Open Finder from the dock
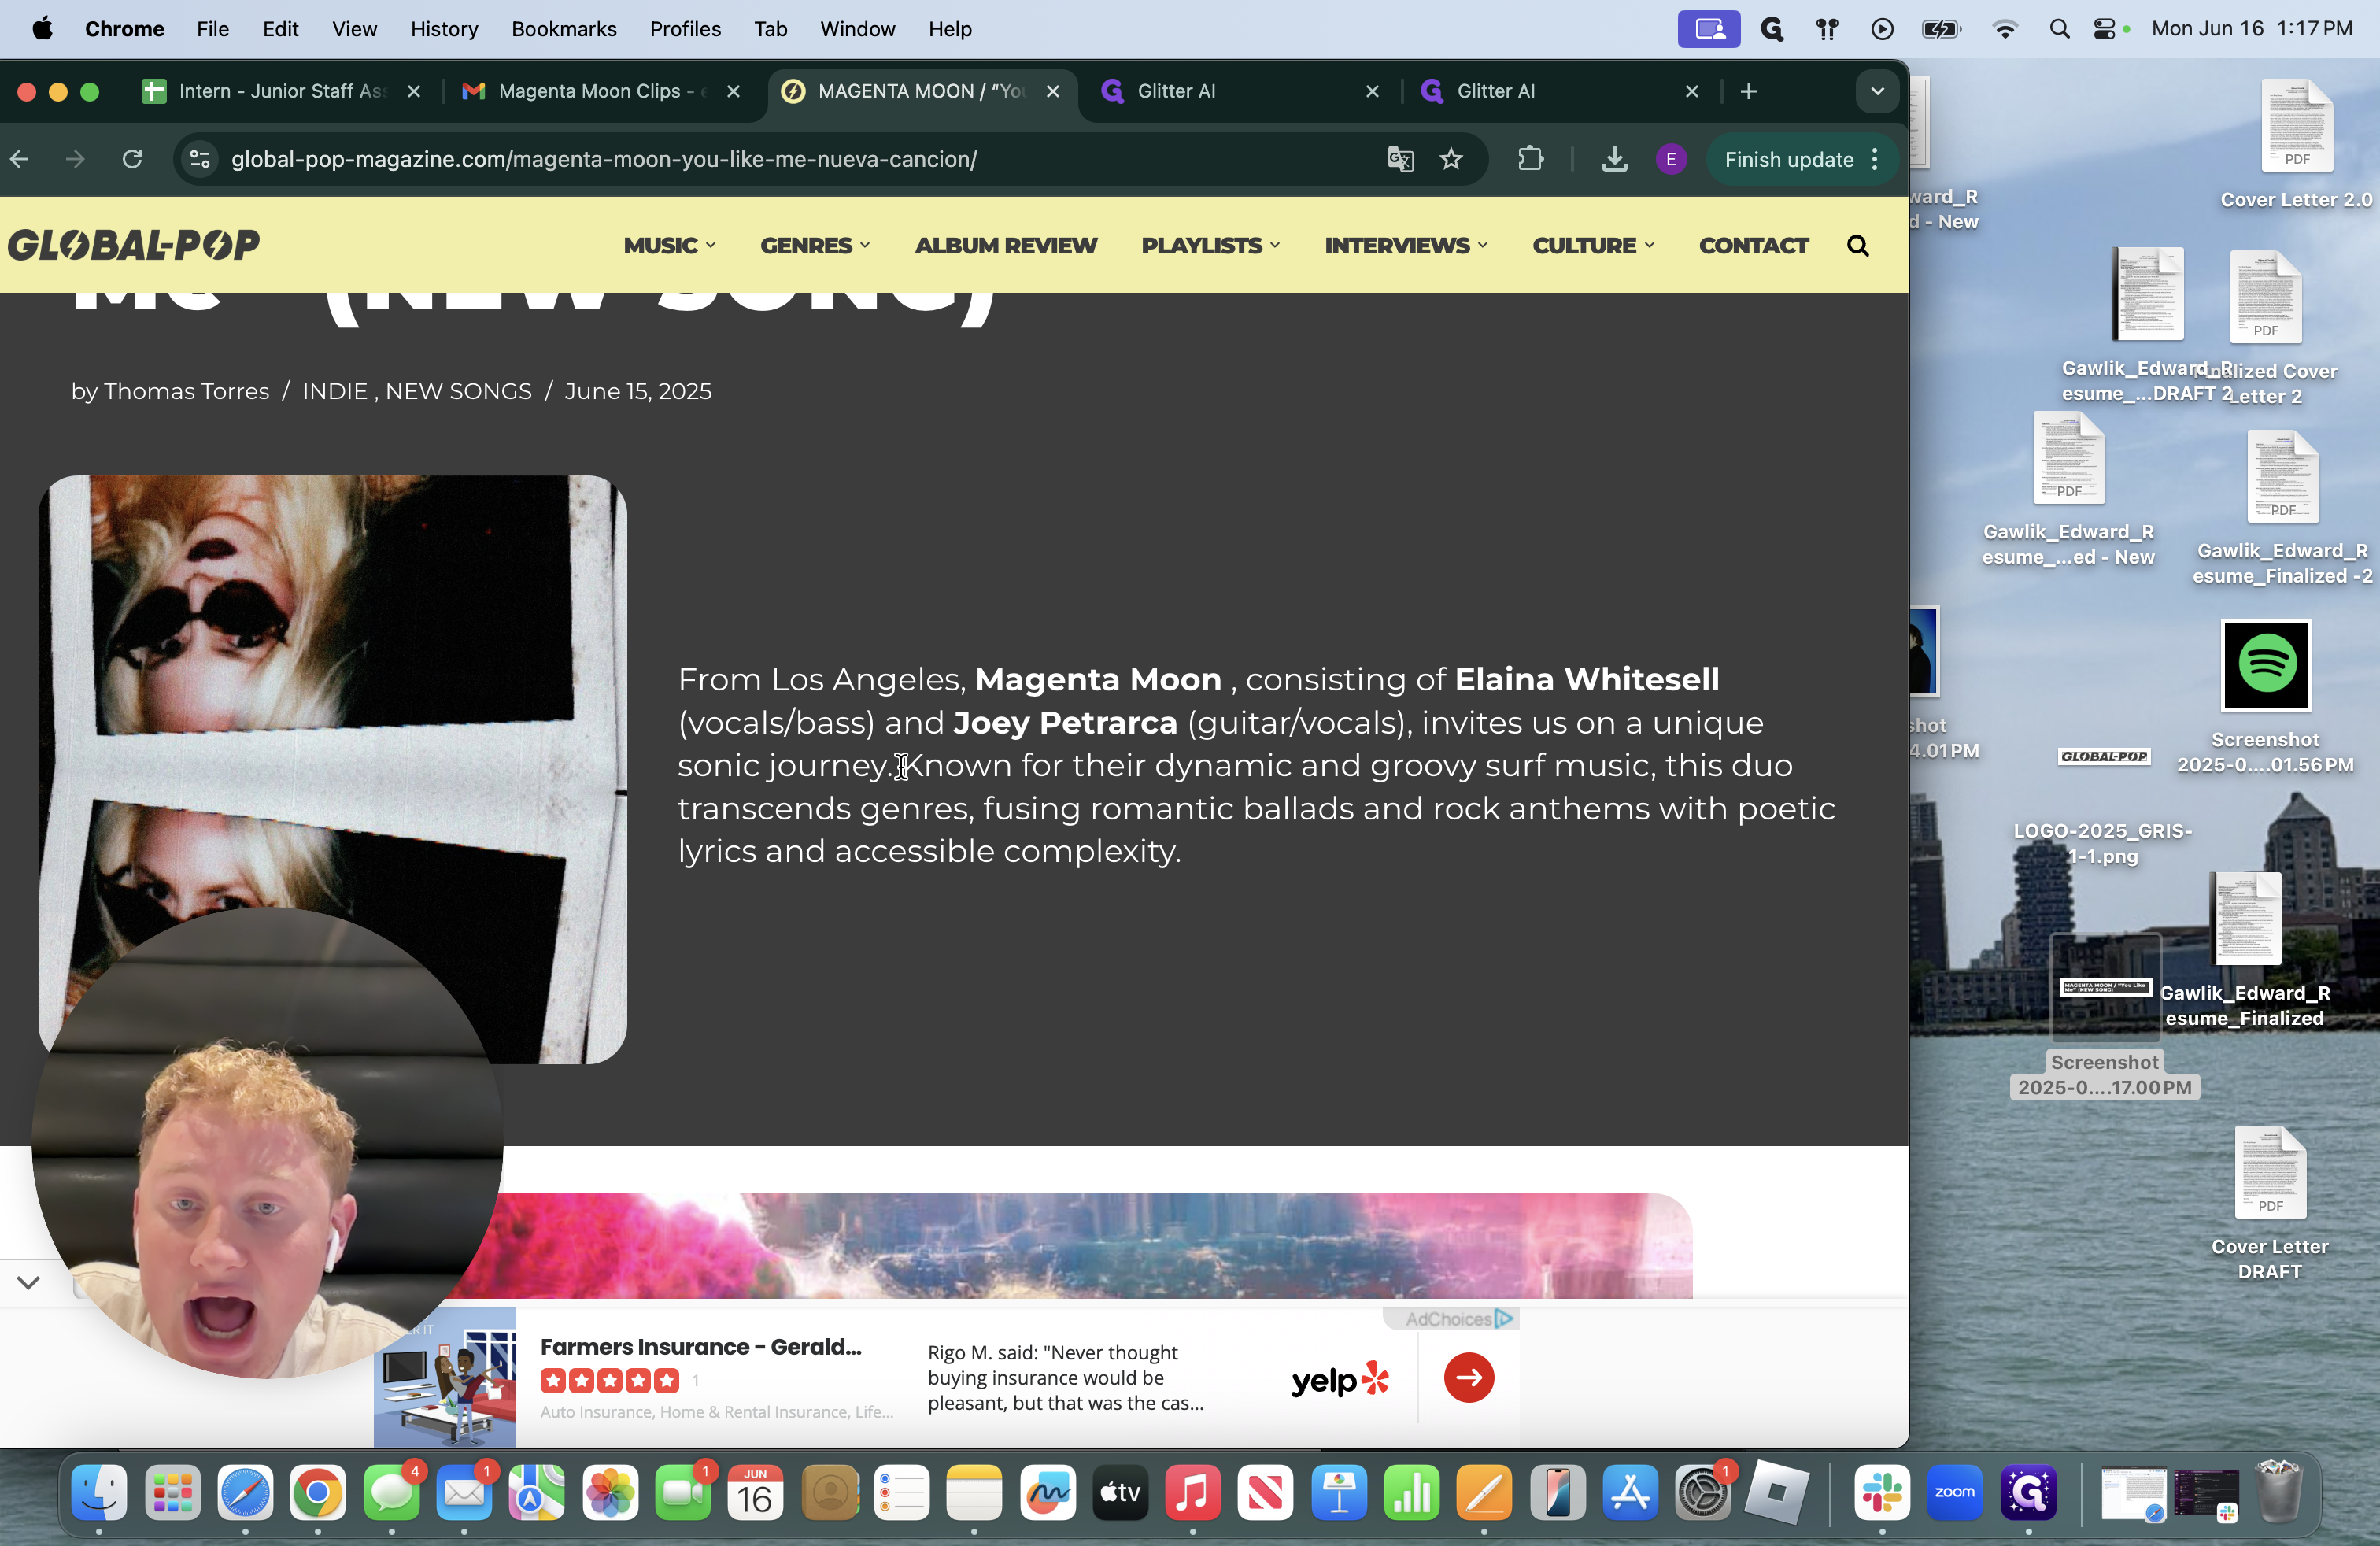Viewport: 2380px width, 1546px height. click(x=99, y=1493)
